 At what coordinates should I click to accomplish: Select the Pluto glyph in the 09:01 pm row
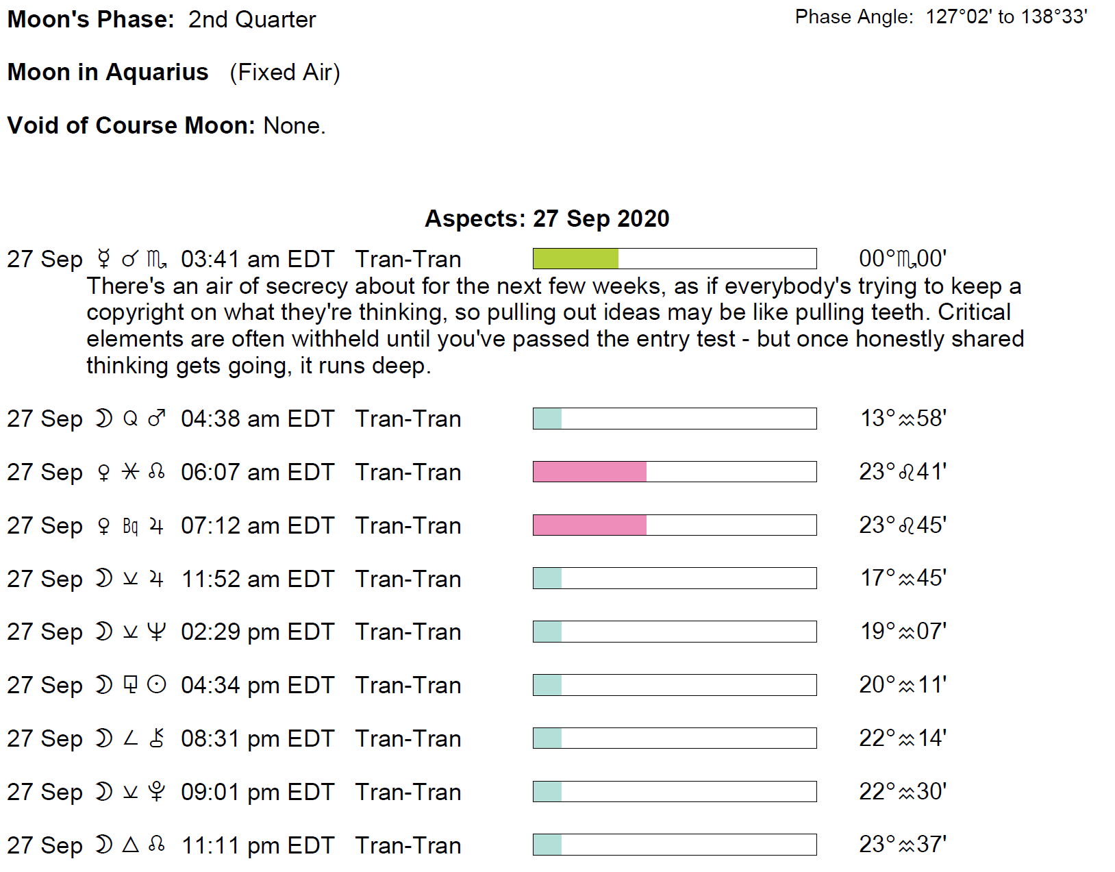tap(157, 792)
